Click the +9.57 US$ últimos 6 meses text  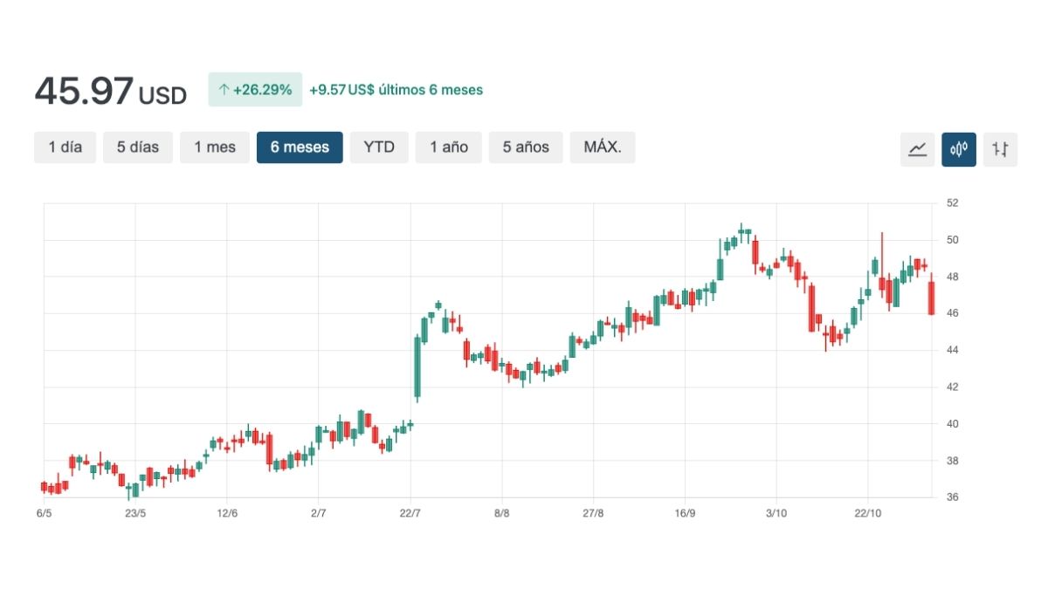(x=396, y=90)
